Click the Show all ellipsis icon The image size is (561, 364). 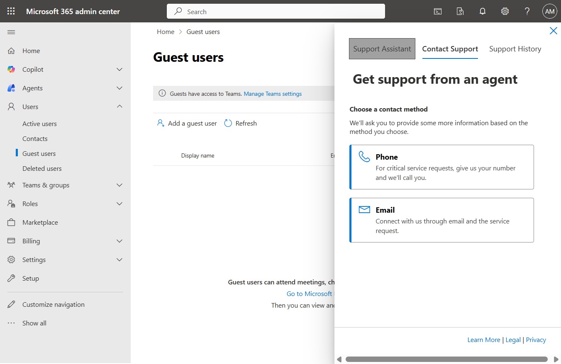(11, 323)
